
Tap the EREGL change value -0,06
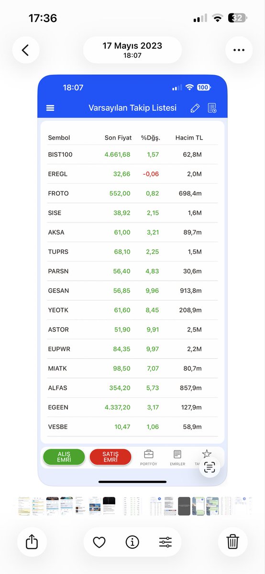click(151, 174)
